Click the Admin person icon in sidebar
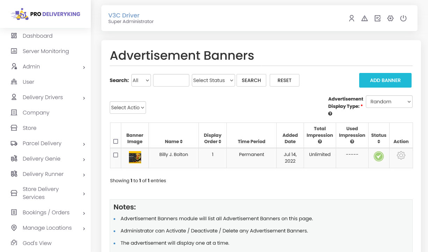Viewport: 428px width, 252px height. pyautogui.click(x=14, y=66)
